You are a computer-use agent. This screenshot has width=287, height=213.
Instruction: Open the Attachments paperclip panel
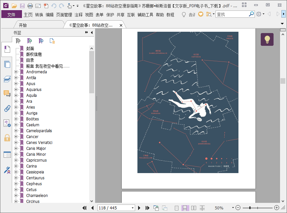[7, 108]
